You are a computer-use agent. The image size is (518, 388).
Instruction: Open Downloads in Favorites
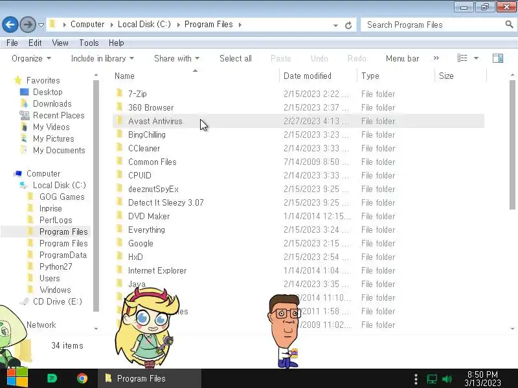(x=52, y=103)
